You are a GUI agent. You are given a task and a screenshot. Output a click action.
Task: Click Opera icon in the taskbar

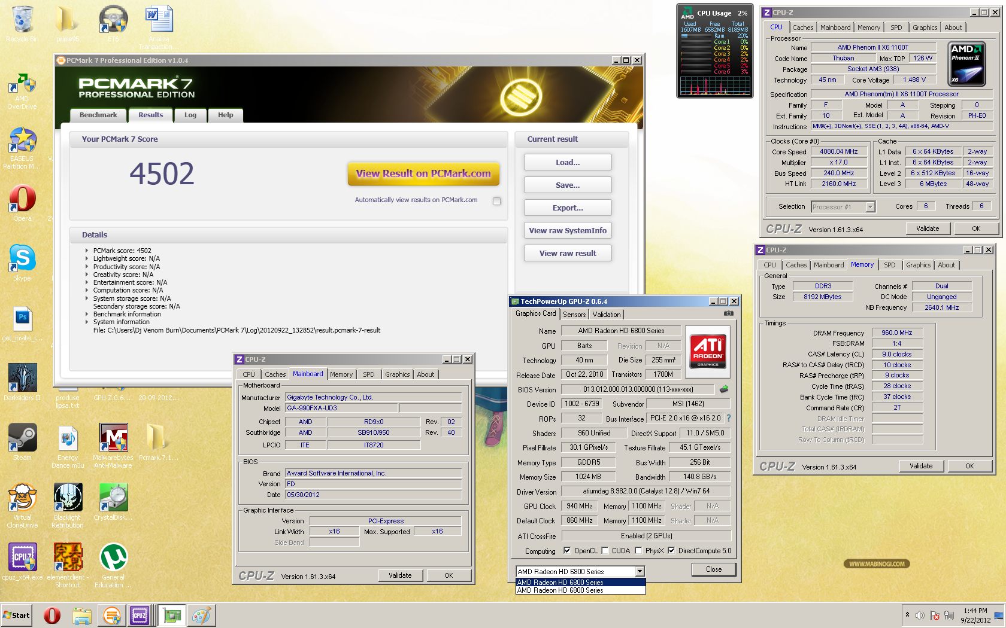(52, 615)
